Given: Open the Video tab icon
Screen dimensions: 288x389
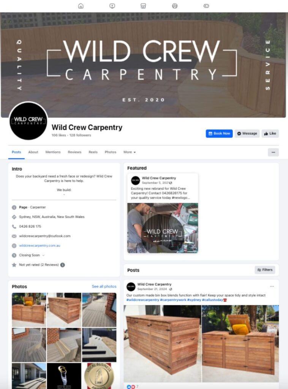Looking at the screenshot, I should point(112,6).
